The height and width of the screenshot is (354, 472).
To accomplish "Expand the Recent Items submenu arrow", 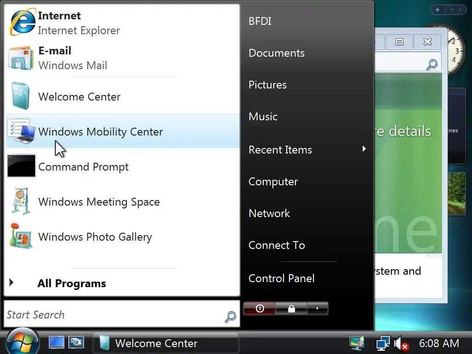I will [364, 149].
